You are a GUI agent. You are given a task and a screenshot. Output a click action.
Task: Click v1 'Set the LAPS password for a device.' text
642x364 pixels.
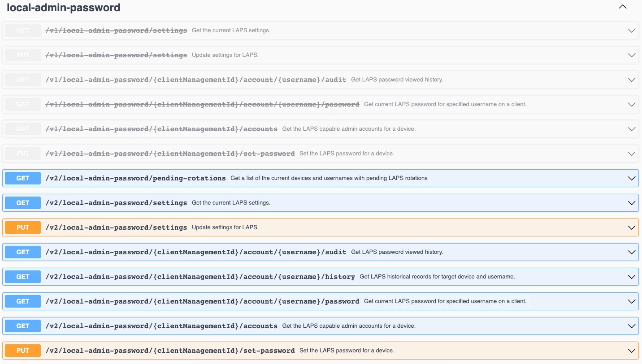[347, 154]
